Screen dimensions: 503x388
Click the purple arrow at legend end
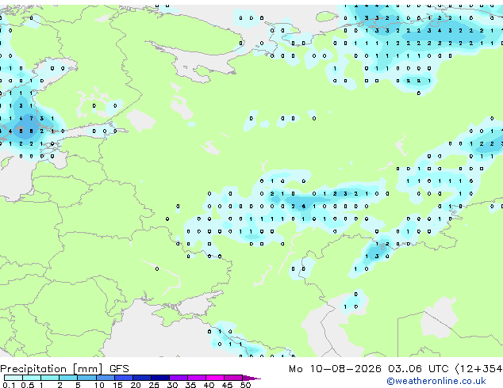pyautogui.click(x=251, y=378)
